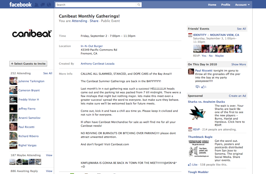The height and width of the screenshot is (174, 266).
Task: Open Profile from the top bar
Action: point(225,5)
